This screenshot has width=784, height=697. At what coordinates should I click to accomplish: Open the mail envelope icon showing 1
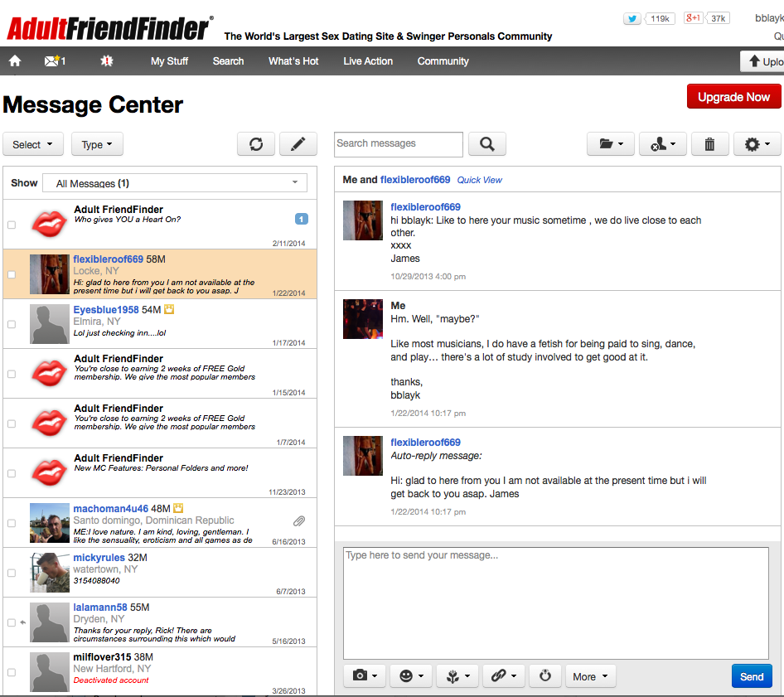tap(51, 61)
